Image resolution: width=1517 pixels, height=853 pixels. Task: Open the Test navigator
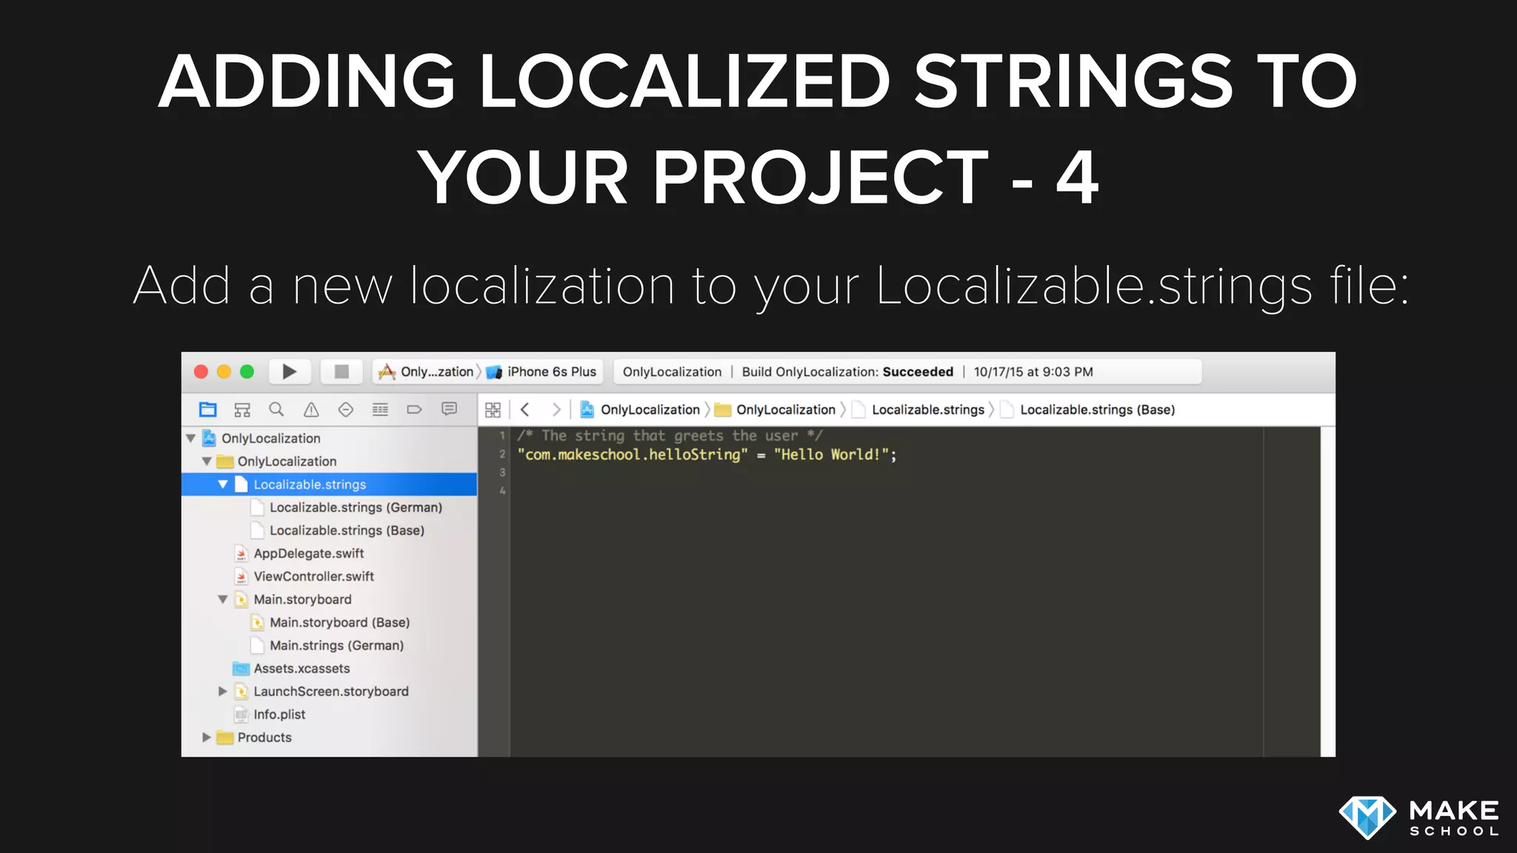pos(346,409)
